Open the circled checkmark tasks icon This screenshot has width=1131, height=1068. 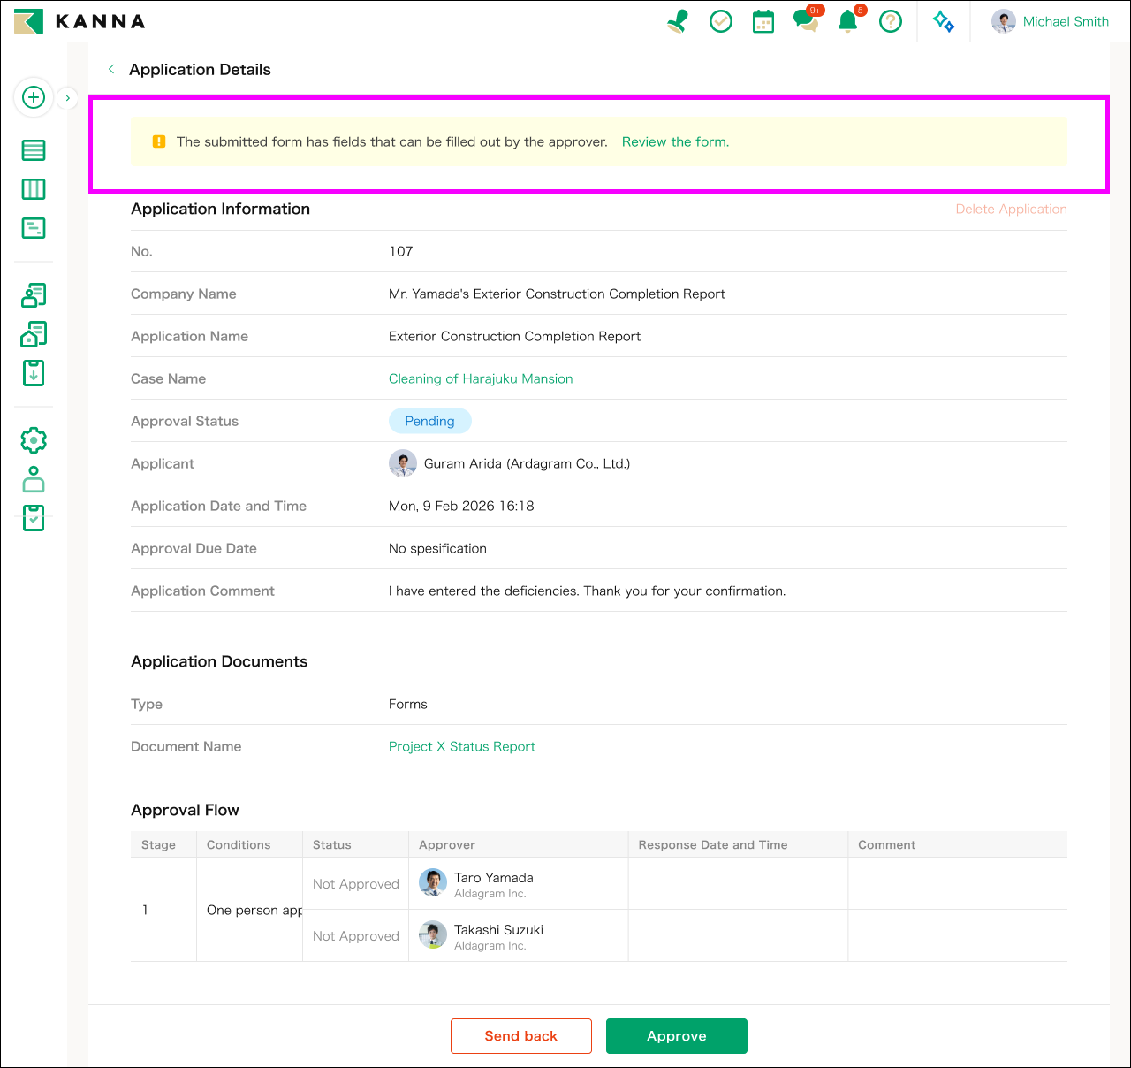coord(721,21)
